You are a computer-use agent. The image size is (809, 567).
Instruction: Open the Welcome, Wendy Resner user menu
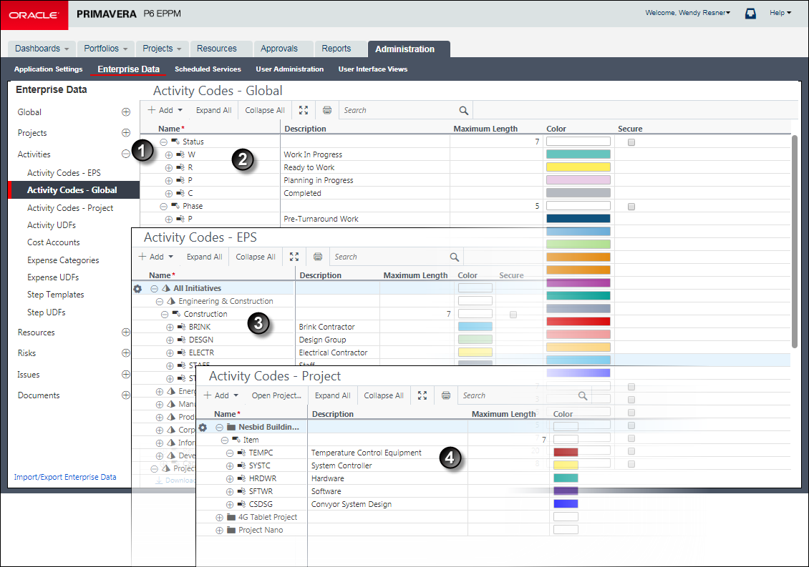(688, 13)
